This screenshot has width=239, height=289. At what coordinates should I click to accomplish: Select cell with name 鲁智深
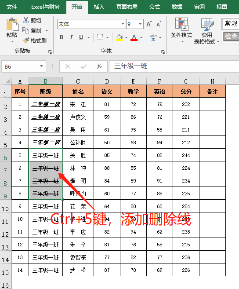[x=78, y=257]
